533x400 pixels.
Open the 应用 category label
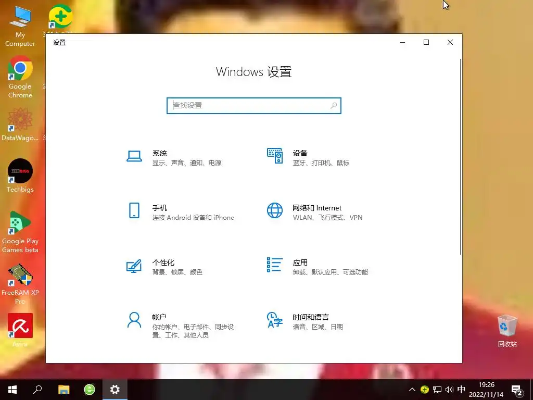point(300,262)
